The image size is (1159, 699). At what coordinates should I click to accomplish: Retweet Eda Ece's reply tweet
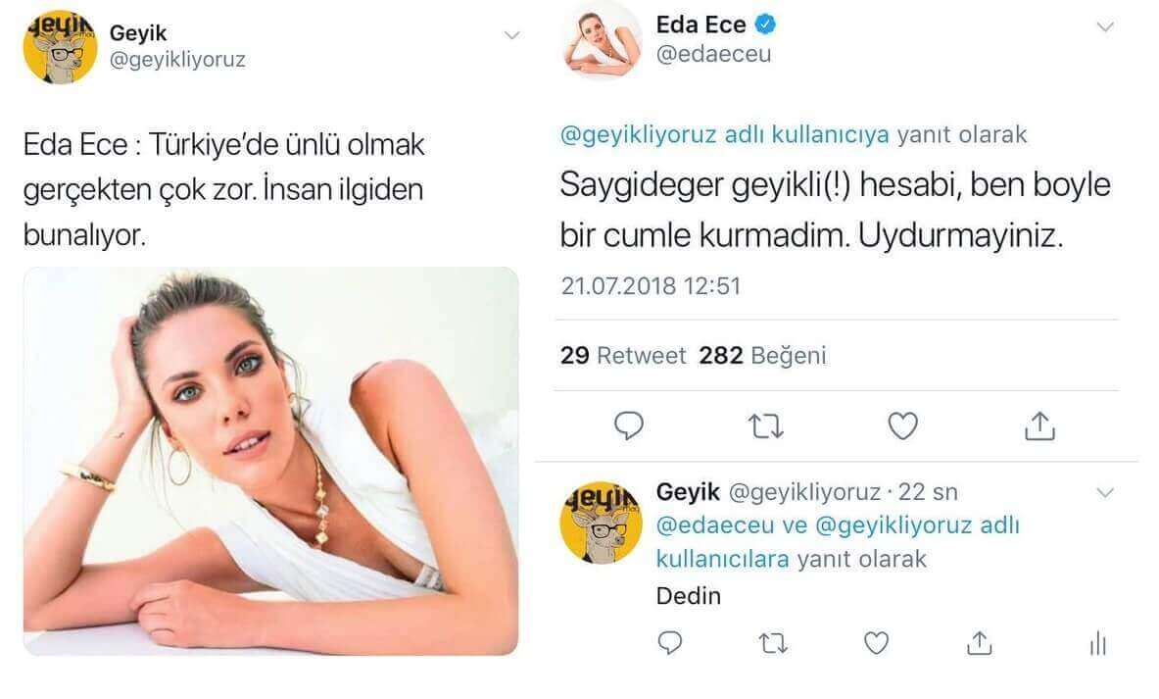coord(765,426)
